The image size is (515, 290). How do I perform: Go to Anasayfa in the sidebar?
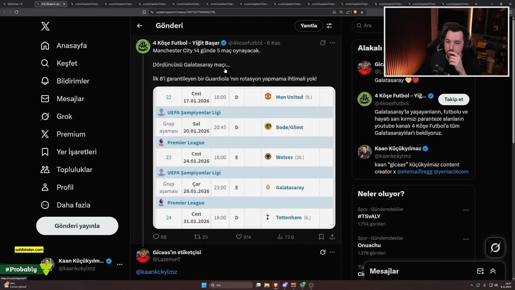64,46
